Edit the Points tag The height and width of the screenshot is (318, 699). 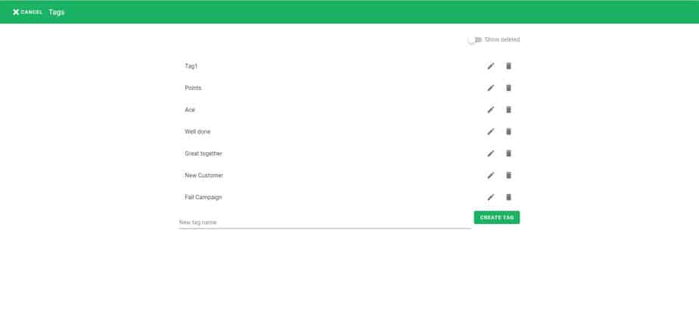[x=490, y=88]
